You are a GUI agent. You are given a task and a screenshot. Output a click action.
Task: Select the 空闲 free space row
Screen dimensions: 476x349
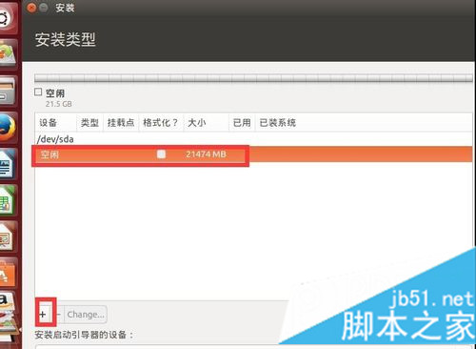click(x=253, y=154)
